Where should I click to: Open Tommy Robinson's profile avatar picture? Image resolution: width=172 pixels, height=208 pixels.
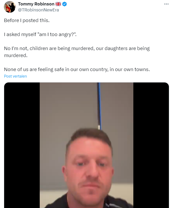10,7
